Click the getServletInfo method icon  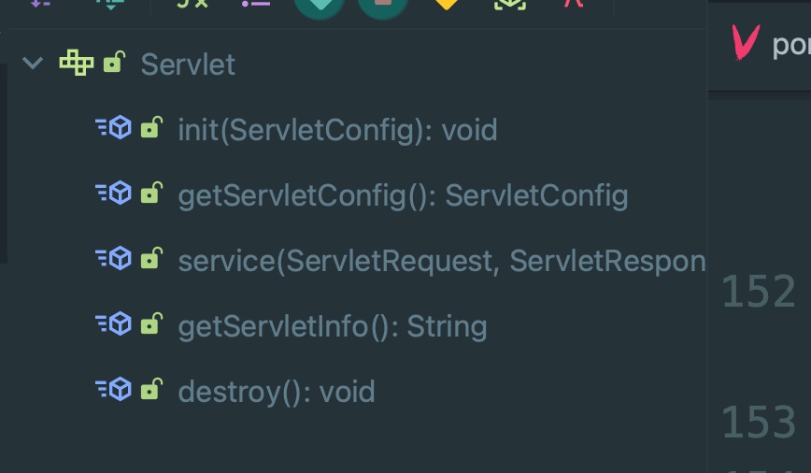tap(113, 324)
